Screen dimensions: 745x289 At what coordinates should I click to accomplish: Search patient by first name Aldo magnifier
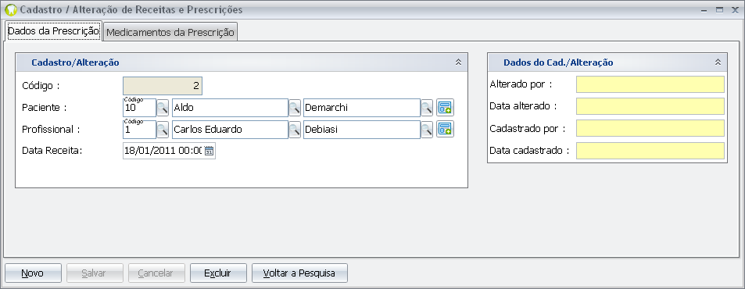click(x=295, y=108)
